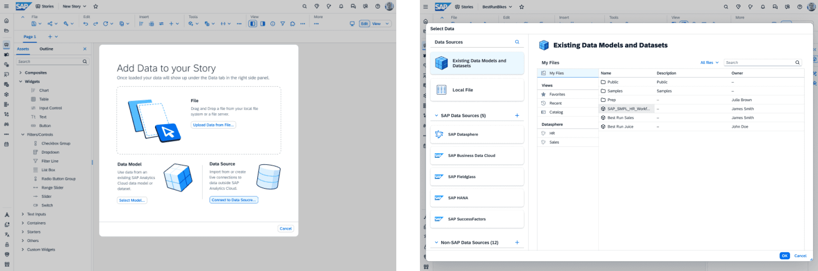This screenshot has height=271, width=818.
Task: Cancel the Select Data dialog
Action: coord(800,256)
